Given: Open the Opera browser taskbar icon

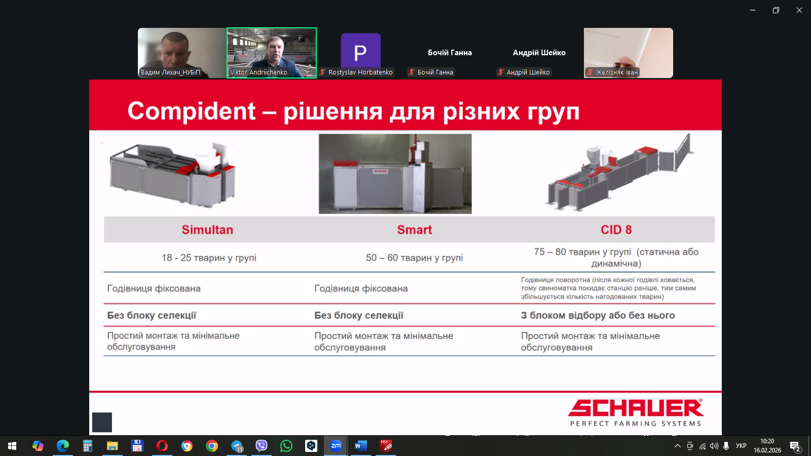Looking at the screenshot, I should (x=162, y=446).
